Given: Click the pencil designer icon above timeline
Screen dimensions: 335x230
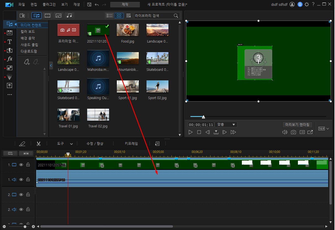Looking at the screenshot, I should click(x=22, y=144).
